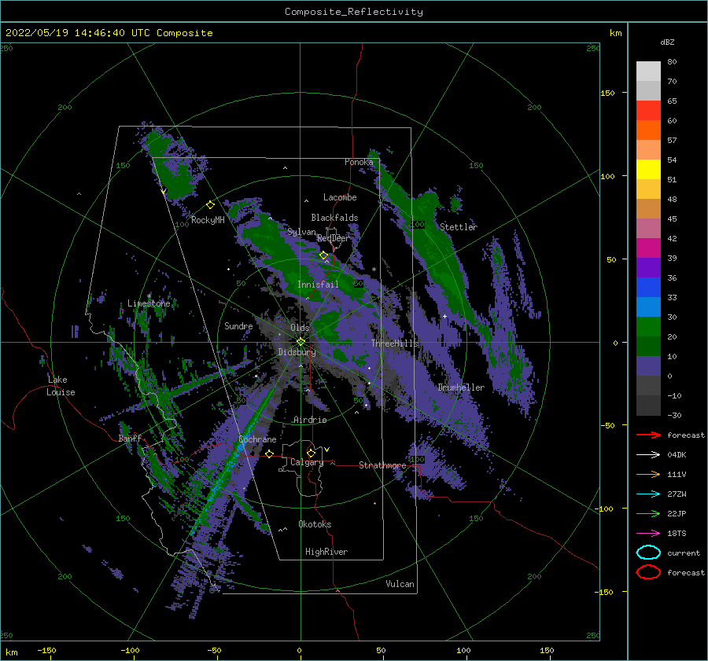Click the RockyMH label

pos(208,220)
